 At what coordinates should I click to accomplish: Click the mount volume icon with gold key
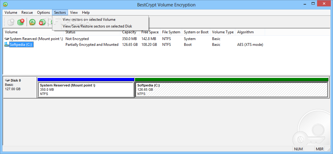32,22
